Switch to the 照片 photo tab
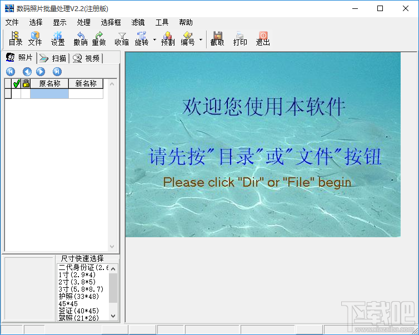The height and width of the screenshot is (335, 419). click(x=20, y=58)
